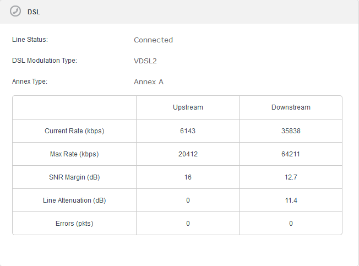Click the Current Rate (kbps) row label
The width and height of the screenshot is (359, 266).
(x=74, y=131)
